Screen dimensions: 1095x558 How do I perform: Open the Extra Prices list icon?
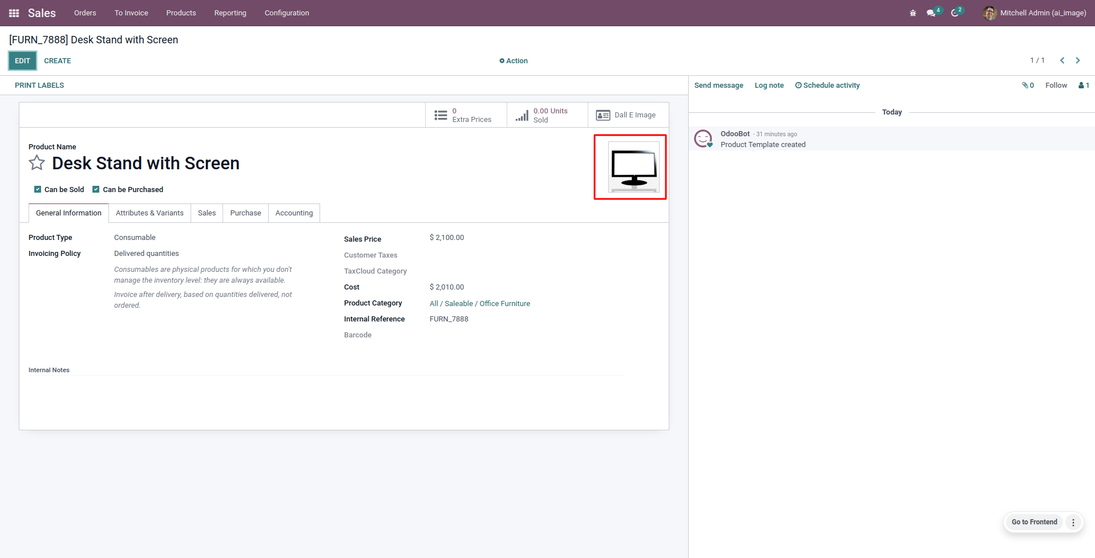[x=441, y=115]
